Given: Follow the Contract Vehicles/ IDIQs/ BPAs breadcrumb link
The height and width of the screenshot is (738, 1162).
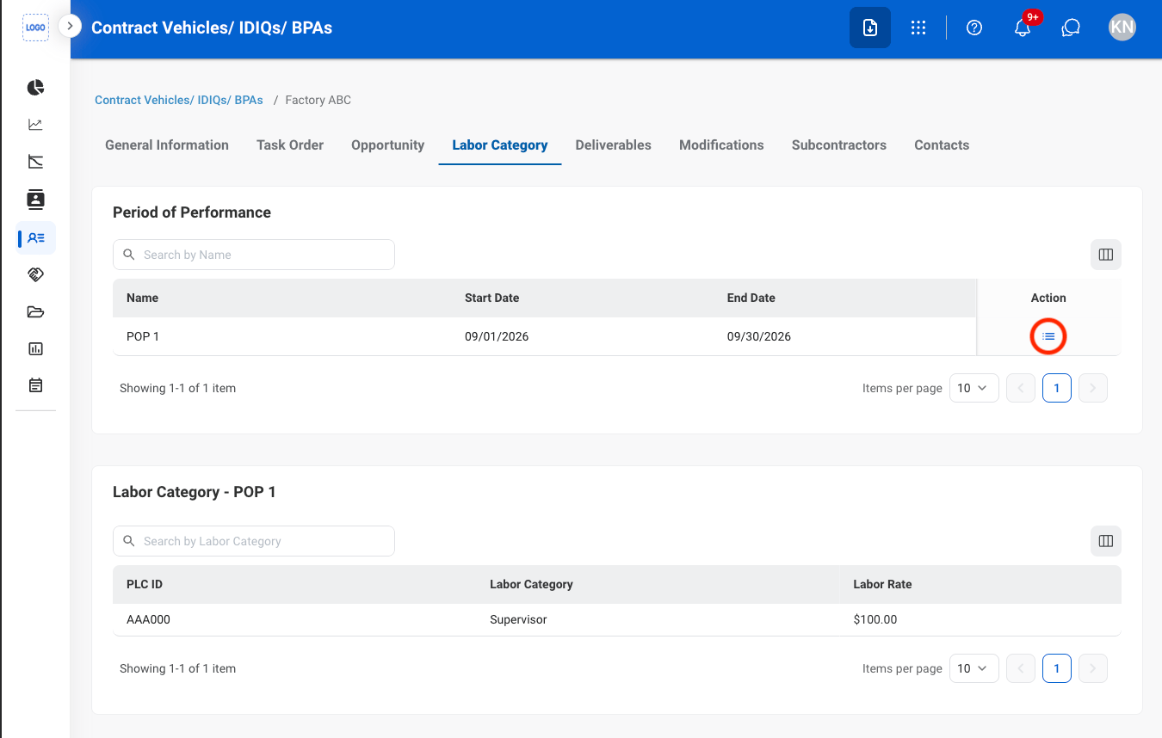Looking at the screenshot, I should pos(179,100).
